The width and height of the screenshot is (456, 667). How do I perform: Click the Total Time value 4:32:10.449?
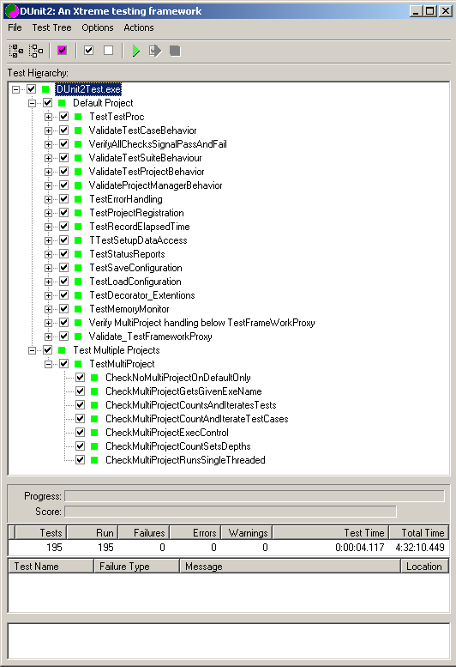[x=419, y=548]
